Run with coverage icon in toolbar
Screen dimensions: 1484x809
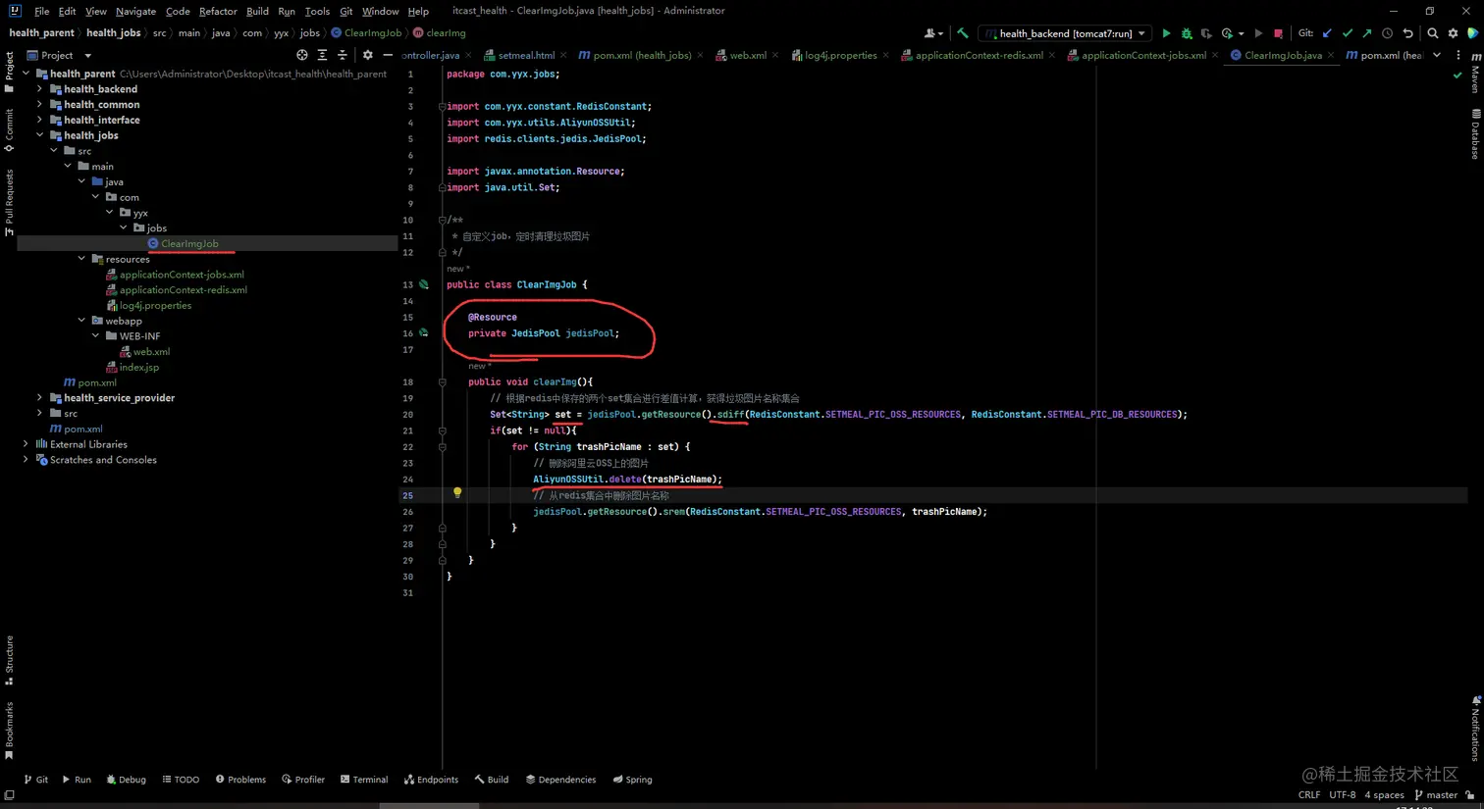(x=1206, y=33)
